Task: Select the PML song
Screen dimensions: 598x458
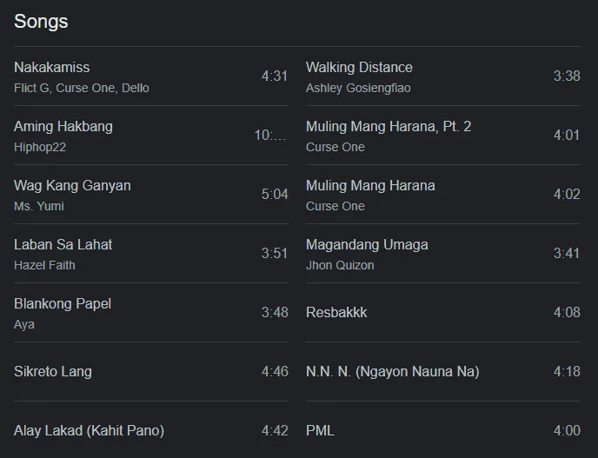Action: click(x=443, y=430)
